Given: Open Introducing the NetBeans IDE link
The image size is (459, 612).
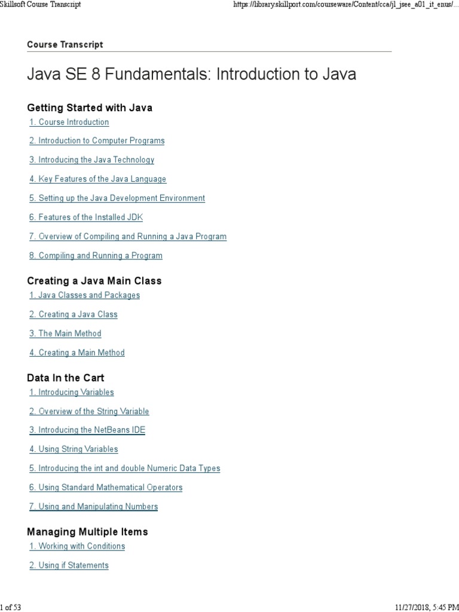Looking at the screenshot, I should 87,430.
